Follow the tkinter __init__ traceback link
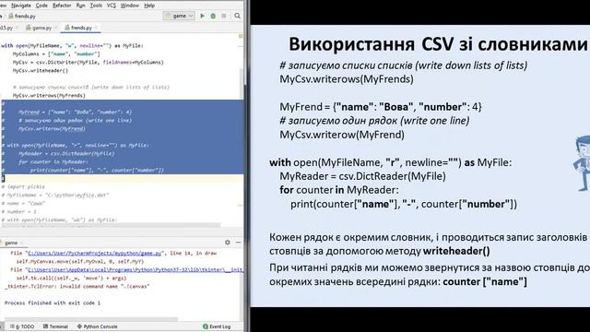590x332 pixels. click(136, 269)
